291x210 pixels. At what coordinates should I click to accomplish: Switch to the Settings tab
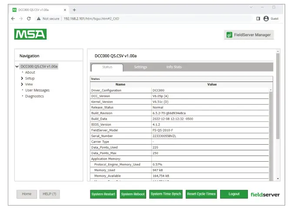(x=140, y=67)
